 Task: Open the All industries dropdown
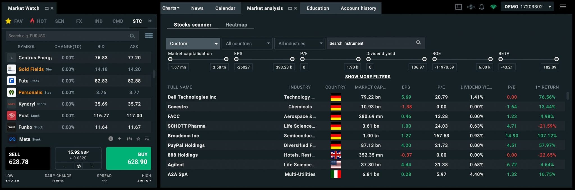click(300, 44)
